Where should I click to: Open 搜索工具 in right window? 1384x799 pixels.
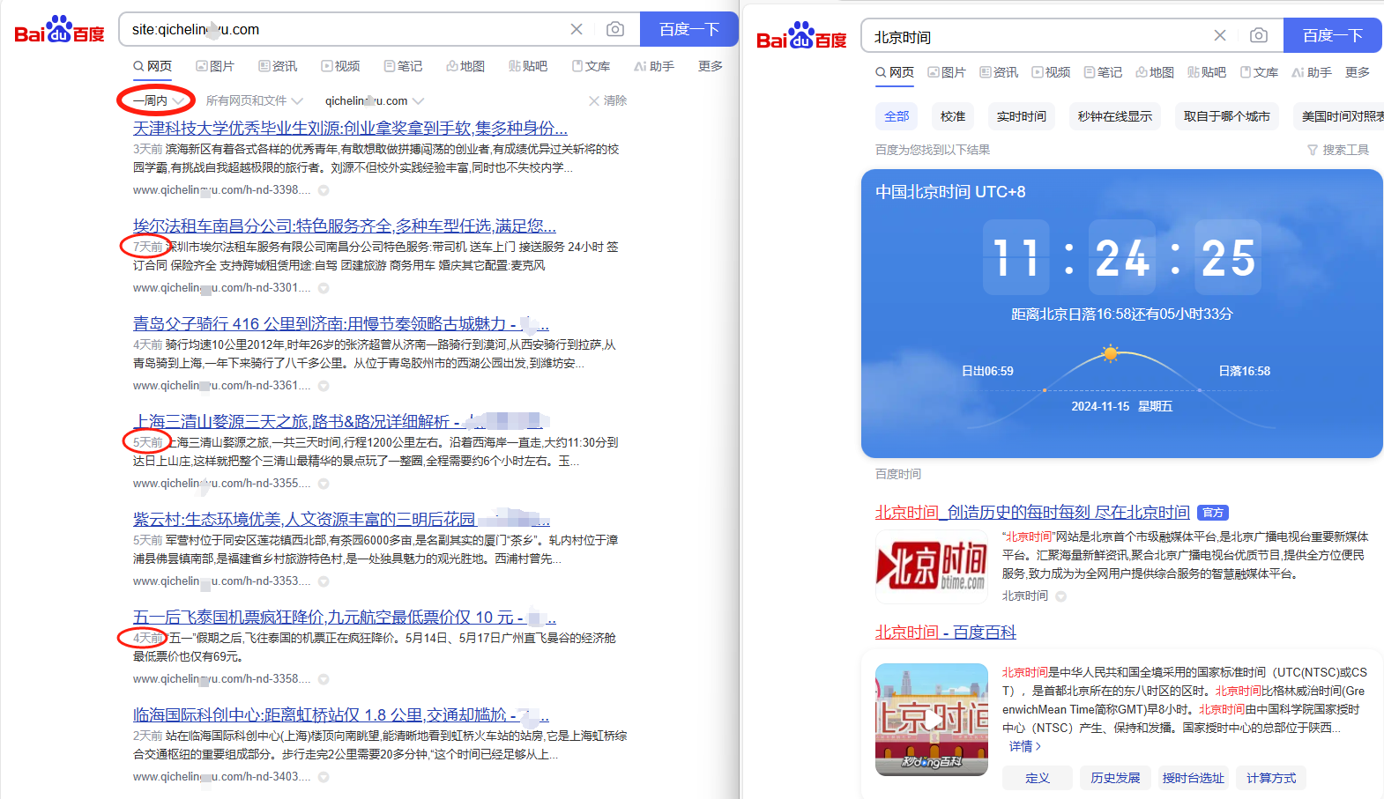click(1338, 150)
